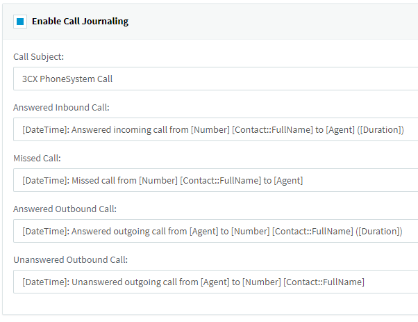Viewport: 418px width, 322px height.
Task: Click the Enable Call Journaling label text
Action: (80, 22)
